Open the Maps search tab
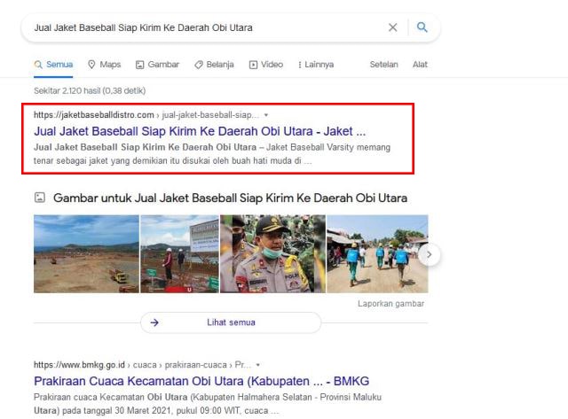The height and width of the screenshot is (419, 568). (104, 65)
